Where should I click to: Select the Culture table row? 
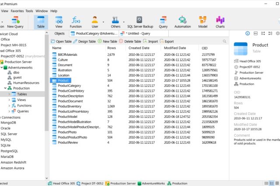139,60
